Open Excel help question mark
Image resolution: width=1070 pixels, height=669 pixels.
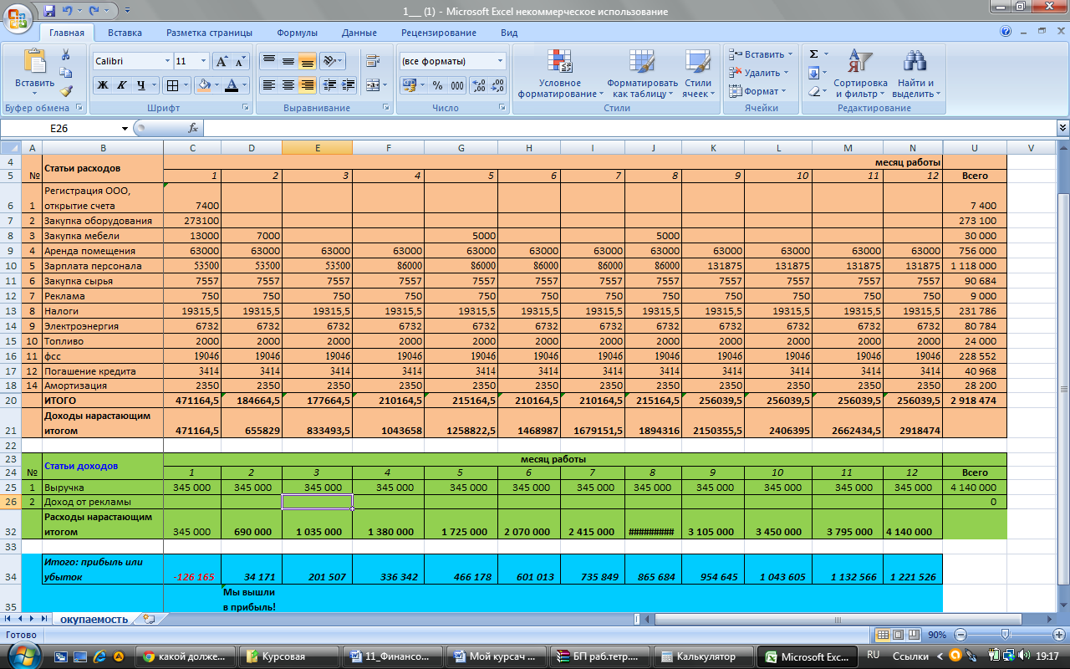(1006, 32)
